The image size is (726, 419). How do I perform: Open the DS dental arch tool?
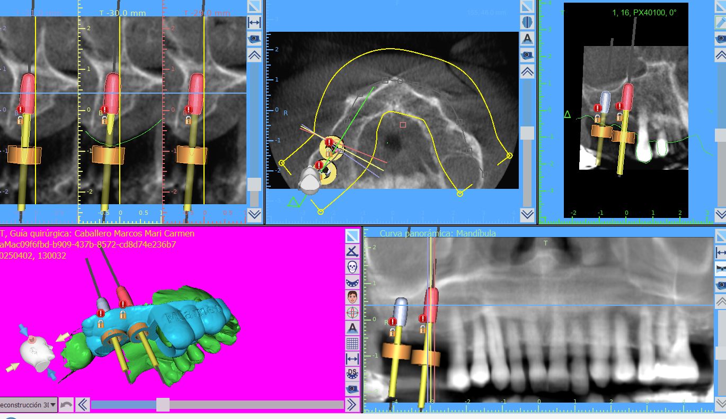click(352, 374)
